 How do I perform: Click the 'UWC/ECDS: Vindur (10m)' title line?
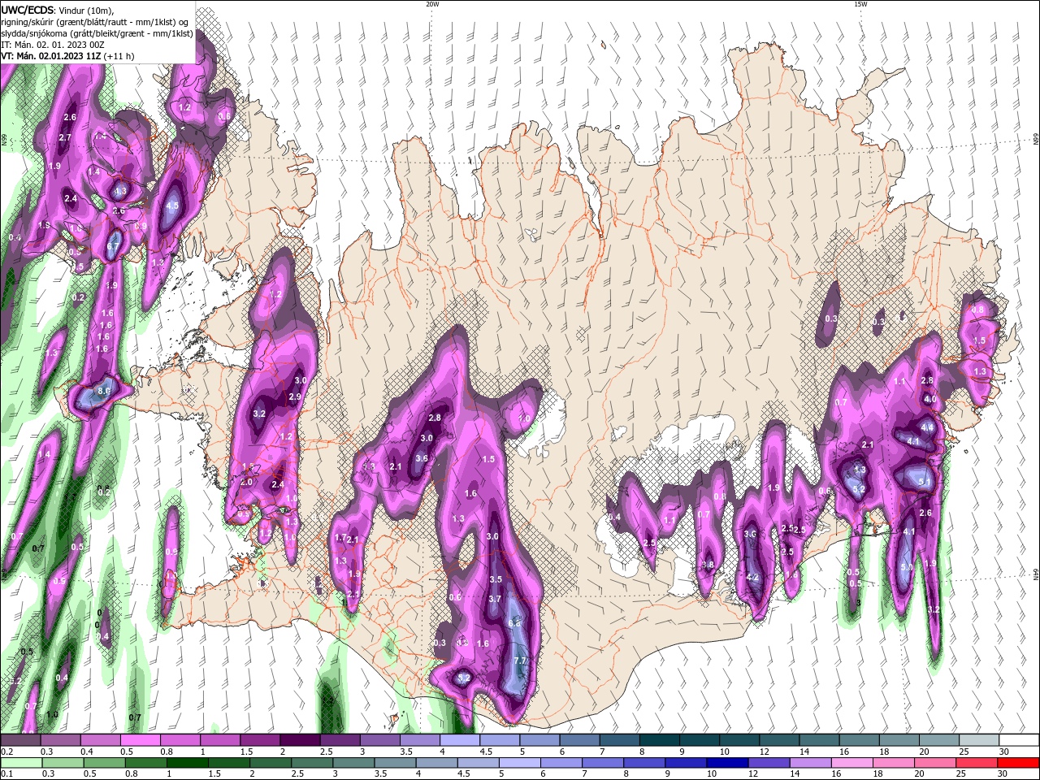pyautogui.click(x=58, y=10)
